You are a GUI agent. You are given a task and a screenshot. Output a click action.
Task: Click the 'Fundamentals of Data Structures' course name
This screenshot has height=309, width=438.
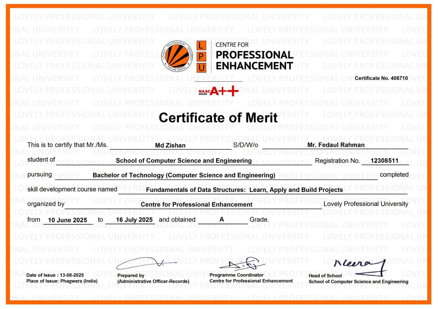tap(244, 190)
